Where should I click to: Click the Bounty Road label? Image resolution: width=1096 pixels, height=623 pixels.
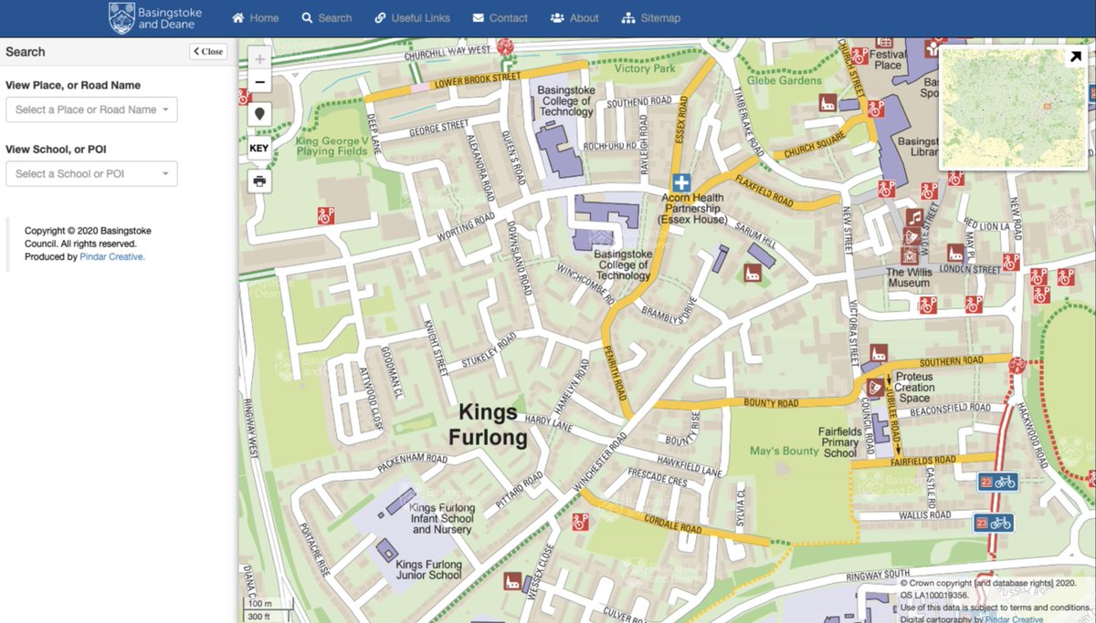(771, 403)
